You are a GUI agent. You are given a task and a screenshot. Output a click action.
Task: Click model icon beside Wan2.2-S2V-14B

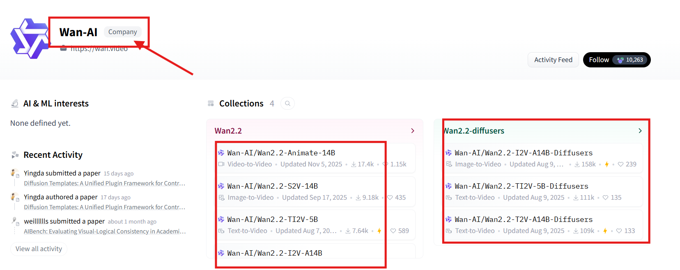click(x=221, y=186)
